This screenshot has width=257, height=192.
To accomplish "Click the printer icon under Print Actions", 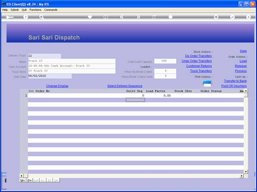I will 207,84.
